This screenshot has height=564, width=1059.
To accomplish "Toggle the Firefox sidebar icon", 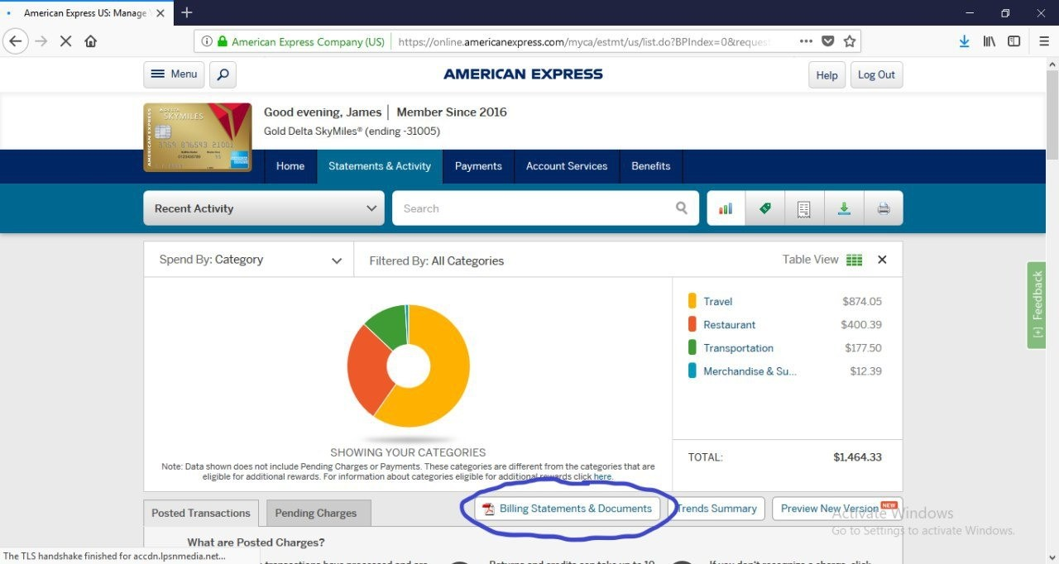I will pos(1013,41).
